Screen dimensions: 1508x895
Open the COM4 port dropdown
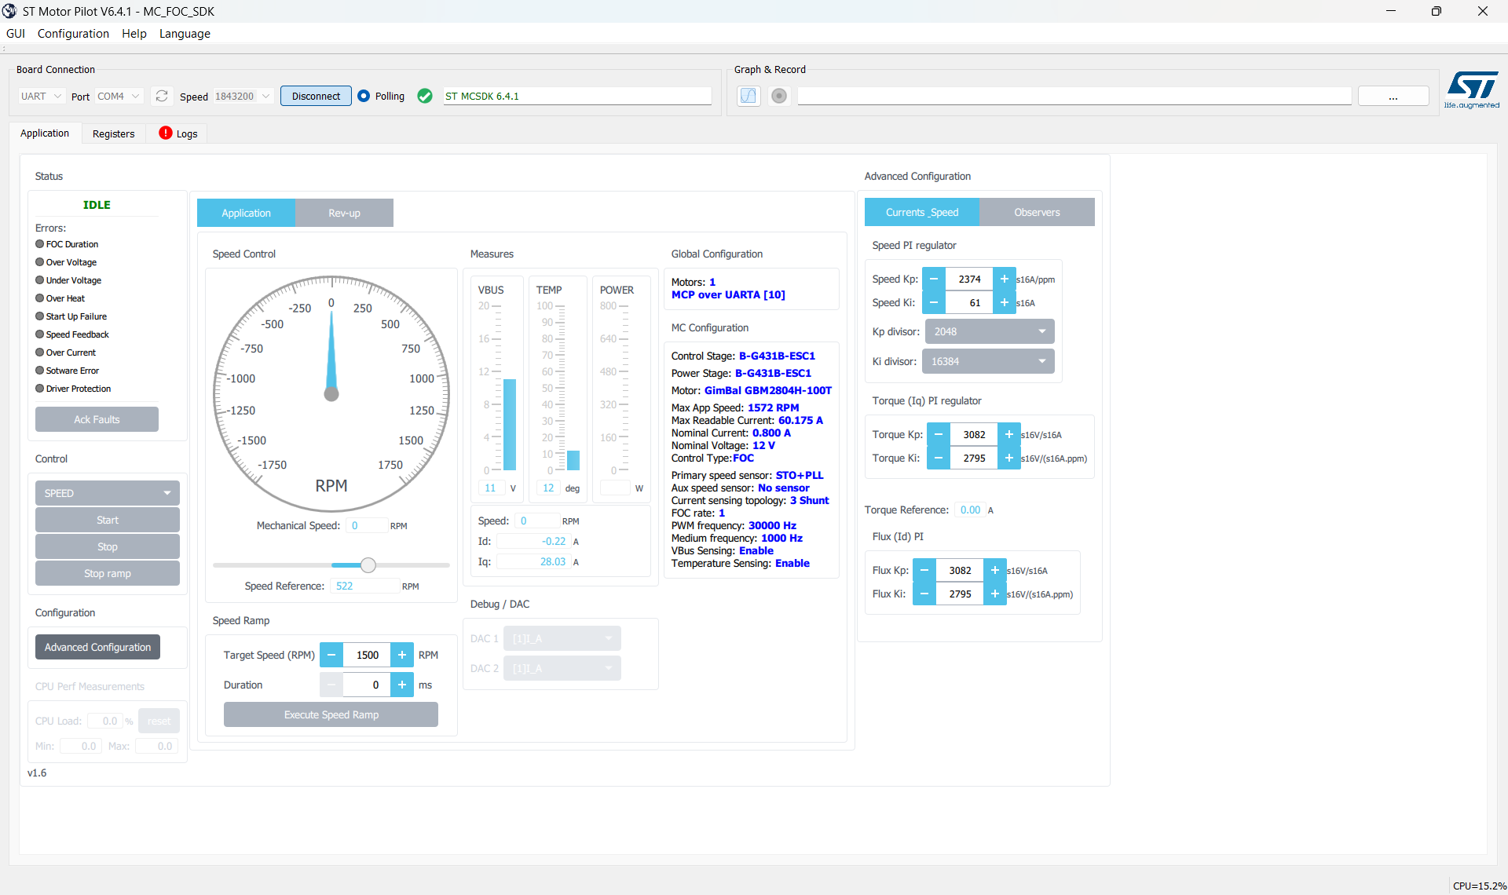(x=118, y=96)
